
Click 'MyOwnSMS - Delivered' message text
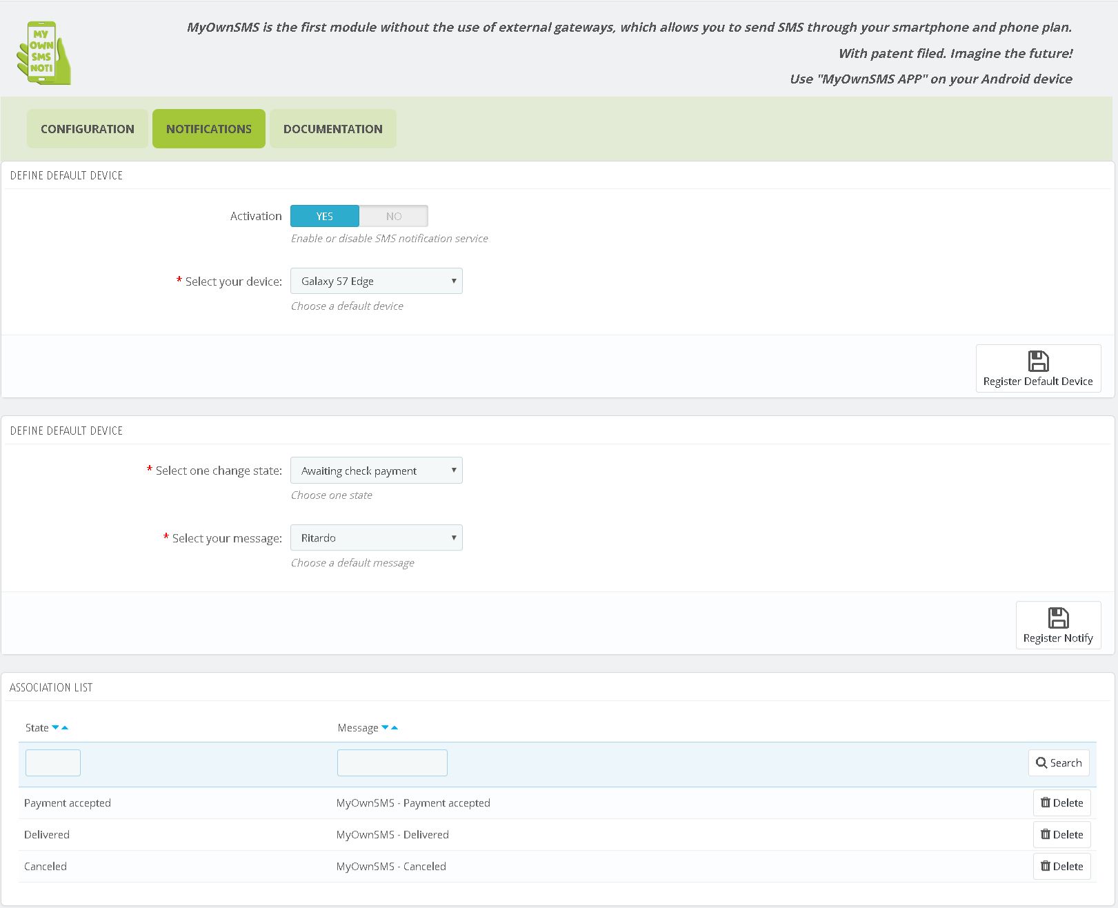click(x=392, y=834)
